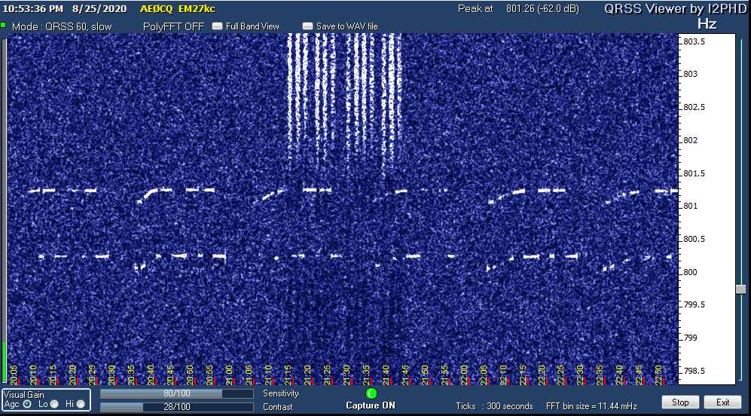Click the 21:30 time marker on timeline
751x416 pixels.
pyautogui.click(x=346, y=374)
